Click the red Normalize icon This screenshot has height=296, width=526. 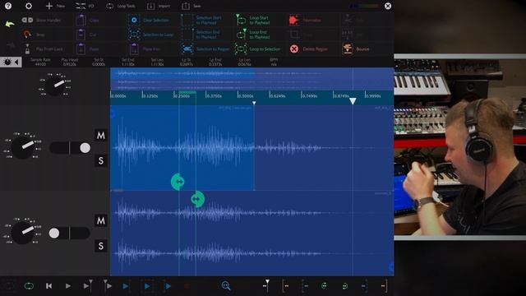tap(293, 20)
